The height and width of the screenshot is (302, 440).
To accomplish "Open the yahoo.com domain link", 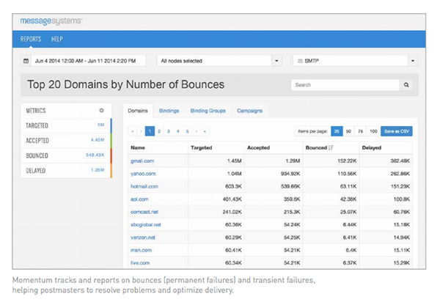I will coord(143,174).
